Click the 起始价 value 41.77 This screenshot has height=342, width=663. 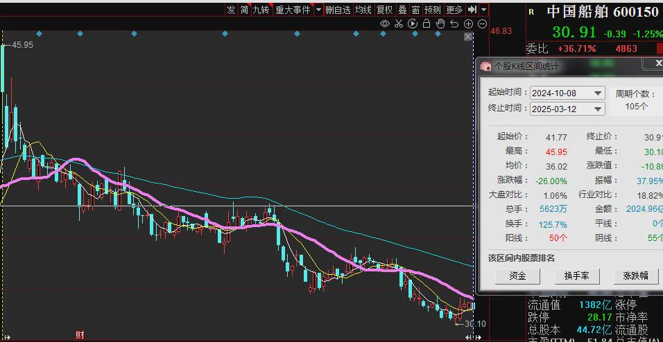[x=556, y=137]
